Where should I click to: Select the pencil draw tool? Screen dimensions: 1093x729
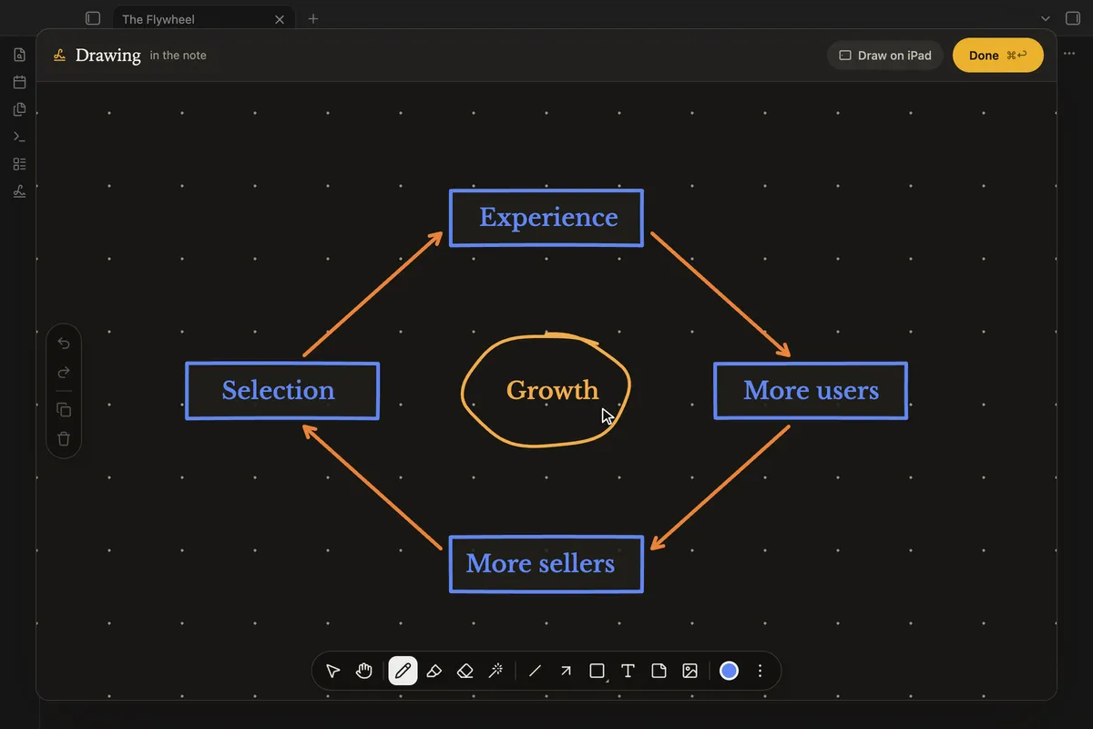(403, 671)
